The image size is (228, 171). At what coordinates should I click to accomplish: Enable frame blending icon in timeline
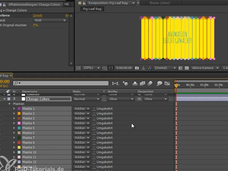pos(142,83)
